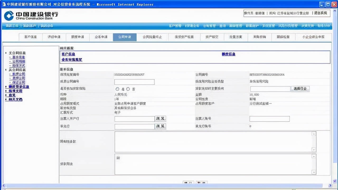Select the 否 radio button

click(x=128, y=89)
